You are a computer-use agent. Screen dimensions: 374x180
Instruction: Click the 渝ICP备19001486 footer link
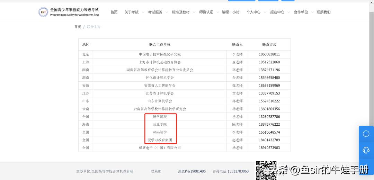192,171
